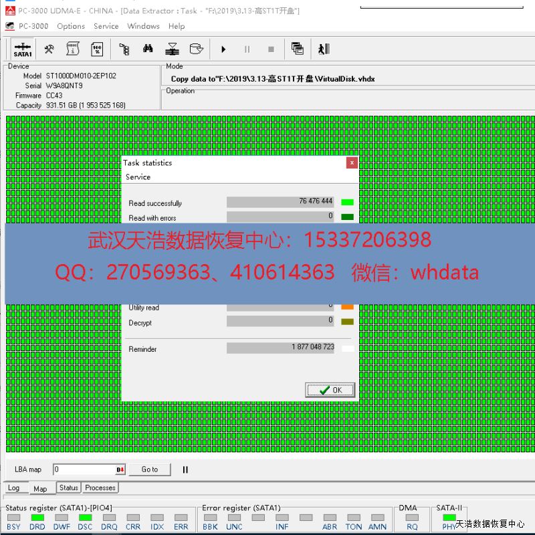535x535 pixels.
Task: Open the Options menu
Action: coord(70,26)
